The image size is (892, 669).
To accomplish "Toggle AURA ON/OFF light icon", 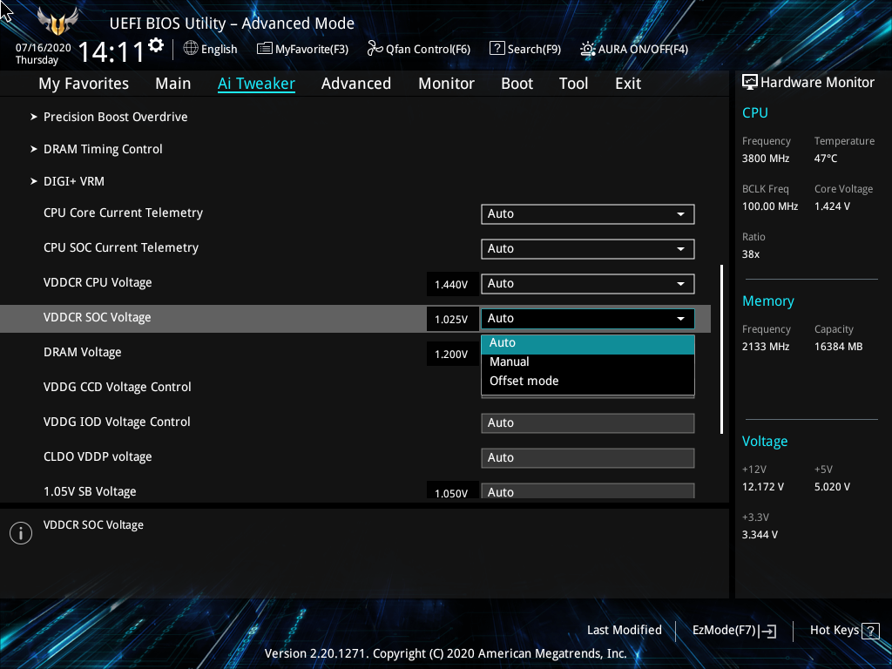I will [588, 49].
